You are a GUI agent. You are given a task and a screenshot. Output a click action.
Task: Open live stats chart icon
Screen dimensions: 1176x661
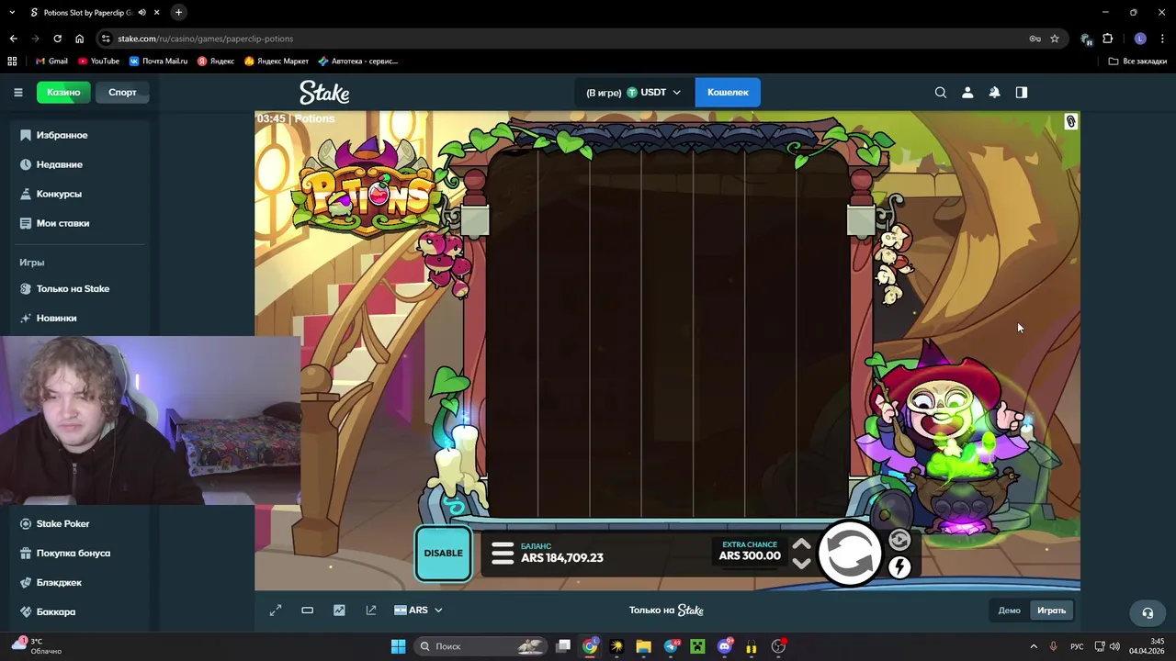pyautogui.click(x=339, y=610)
